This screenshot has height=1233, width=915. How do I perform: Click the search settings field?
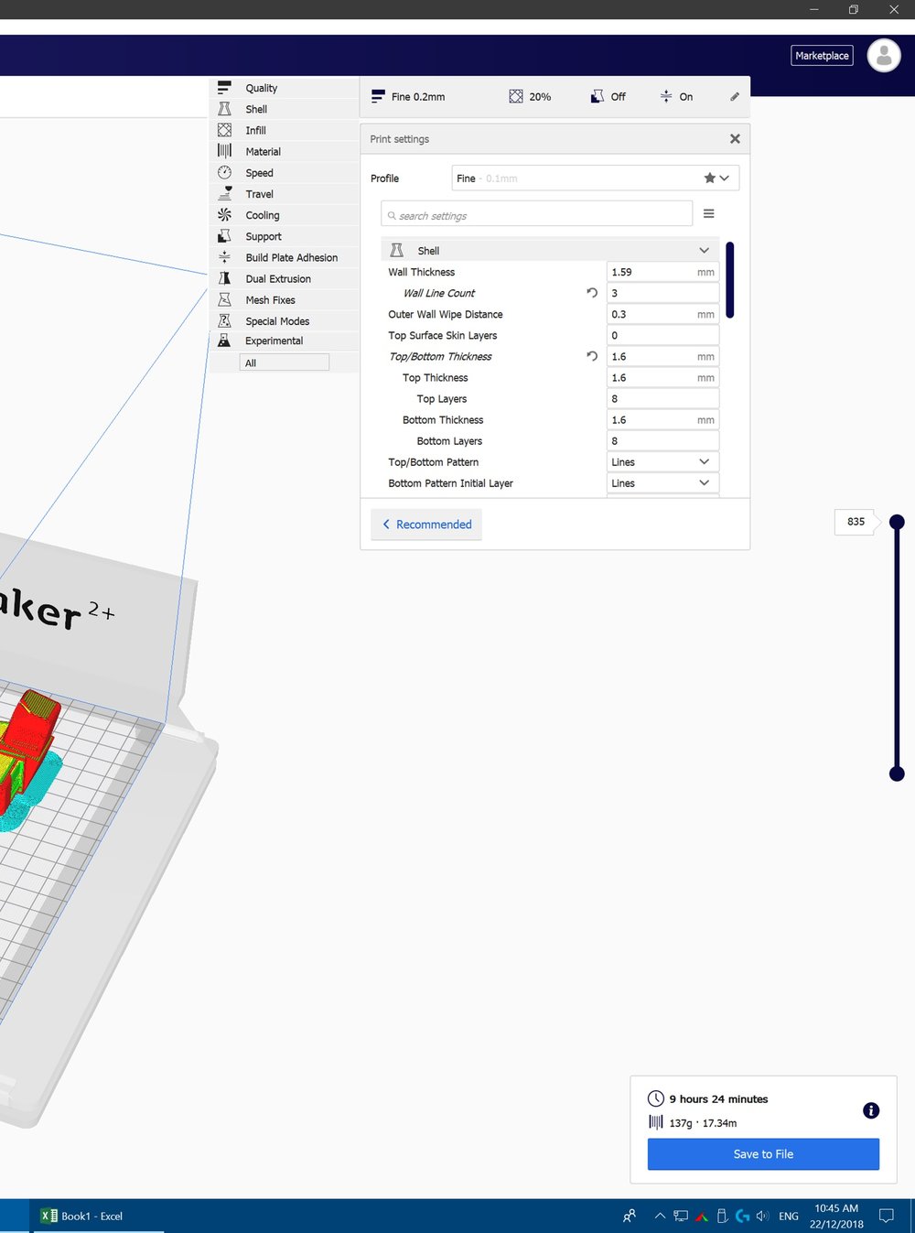pyautogui.click(x=535, y=213)
